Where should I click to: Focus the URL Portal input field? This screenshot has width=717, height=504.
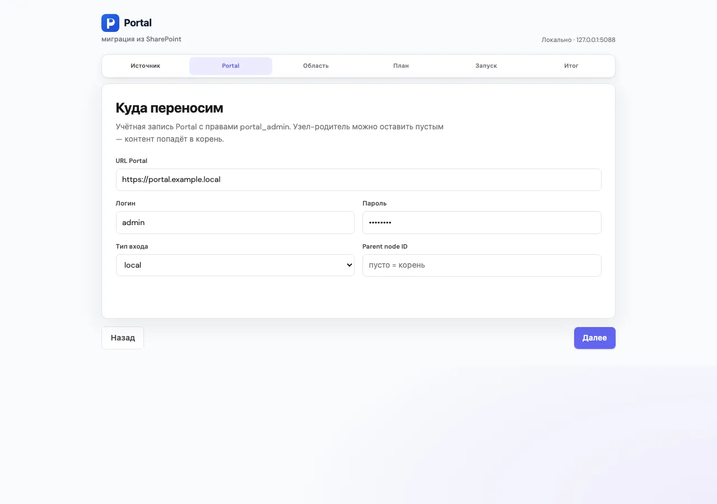tap(358, 180)
